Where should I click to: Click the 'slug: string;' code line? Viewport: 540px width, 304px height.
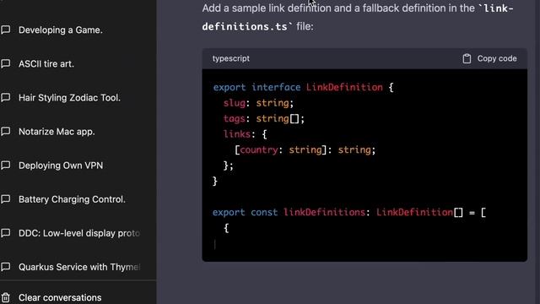tap(258, 103)
